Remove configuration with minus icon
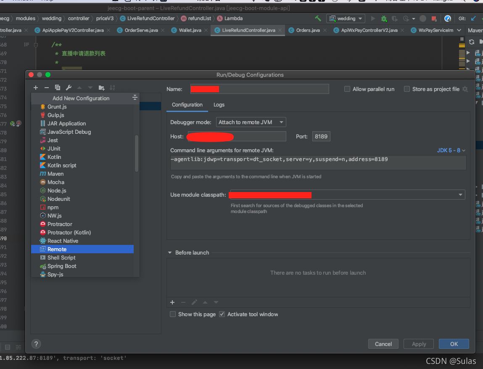 point(47,88)
